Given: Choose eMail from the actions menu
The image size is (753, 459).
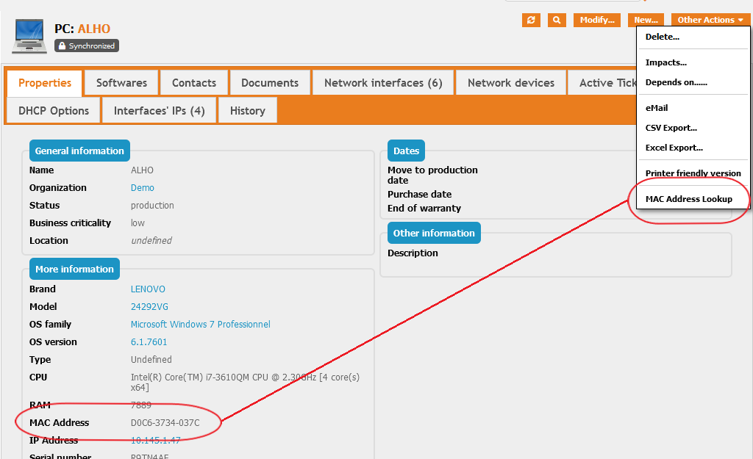Looking at the screenshot, I should click(657, 108).
